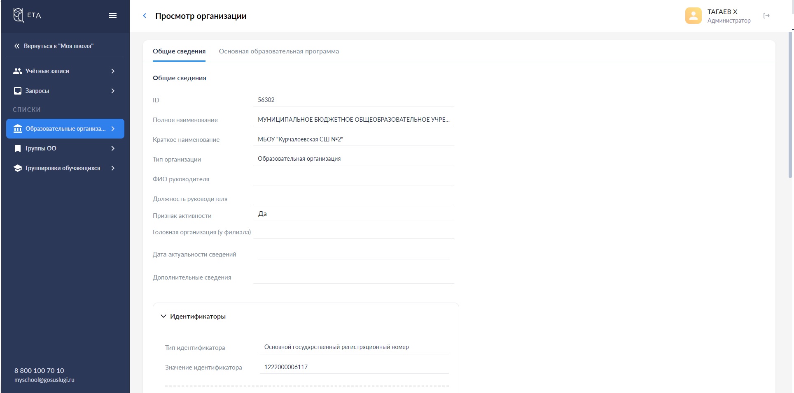This screenshot has height=393, width=794.
Task: Click the Группировки обучающихся graduation cap icon
Action: [x=18, y=168]
